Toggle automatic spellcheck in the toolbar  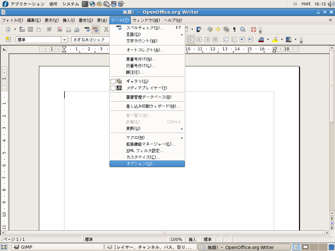pyautogui.click(x=96, y=29)
